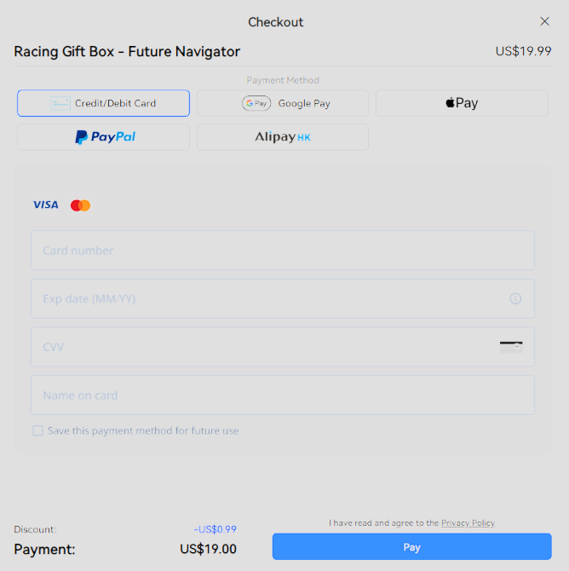Click the -US$0.99 discount amount

(216, 529)
